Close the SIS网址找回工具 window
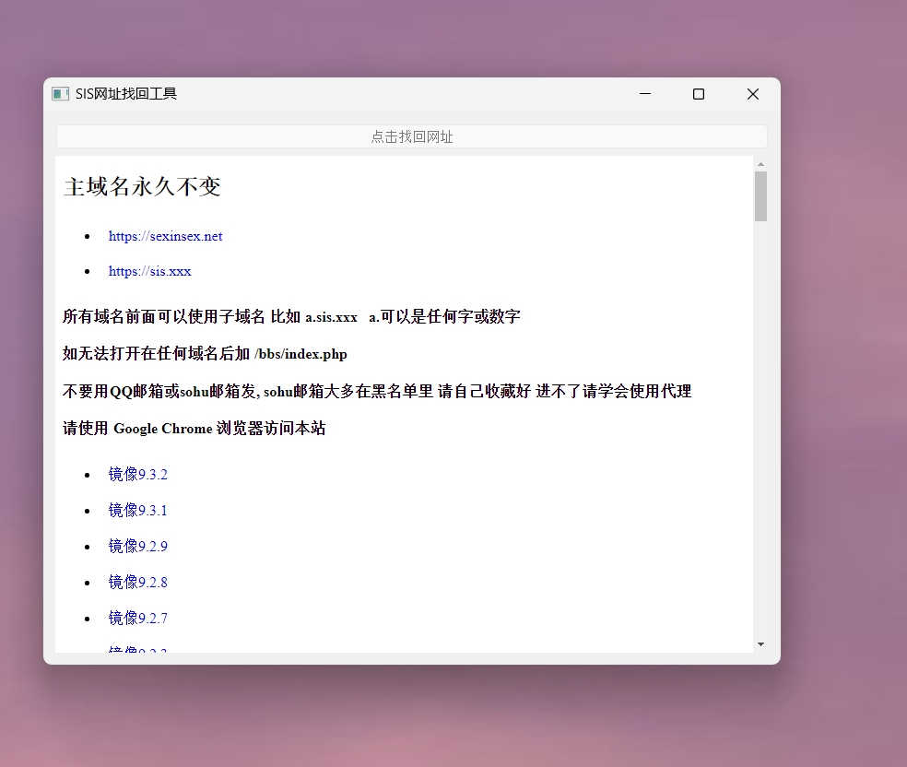Viewport: 907px width, 767px height. click(752, 94)
